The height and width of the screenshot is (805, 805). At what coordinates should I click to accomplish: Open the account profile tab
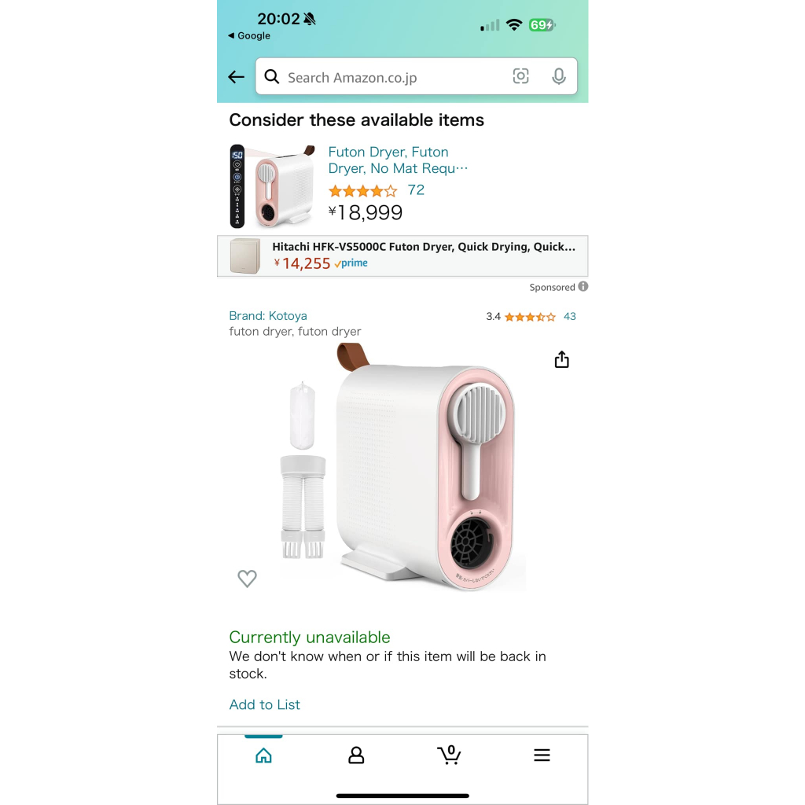356,755
